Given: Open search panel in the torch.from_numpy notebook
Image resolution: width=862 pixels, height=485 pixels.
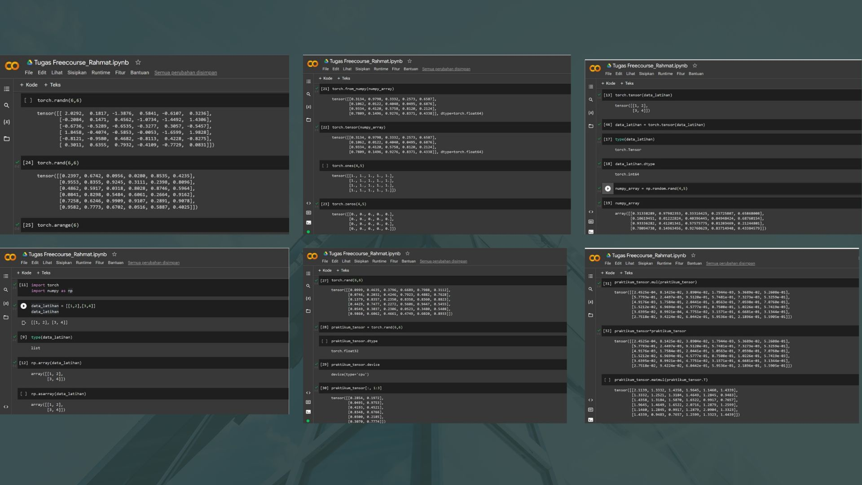Looking at the screenshot, I should point(308,94).
